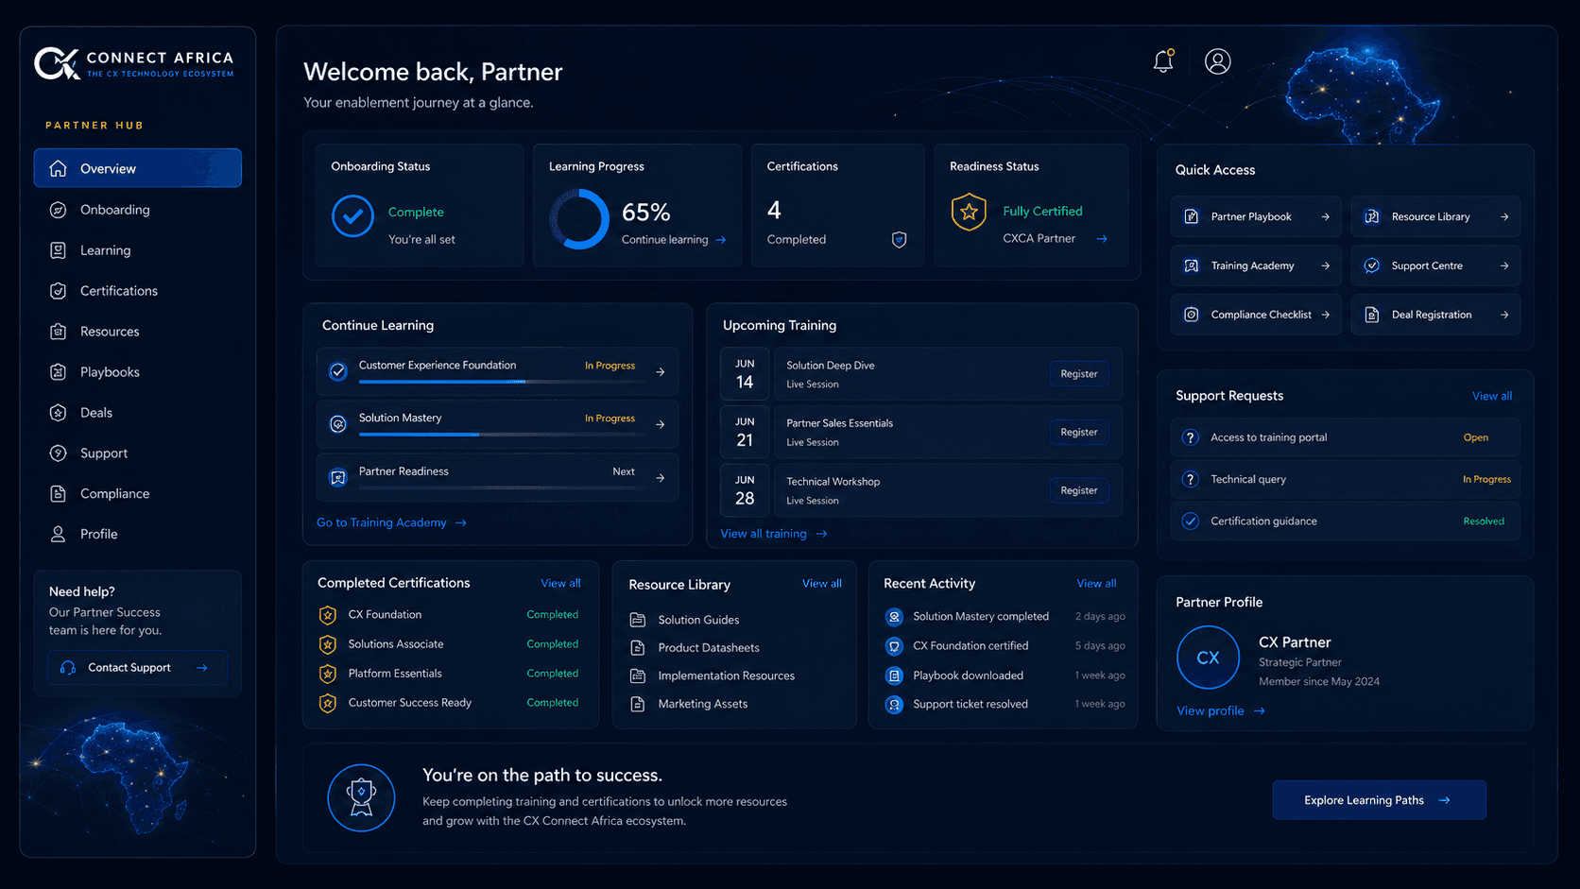
Task: Click the Customer Experience Foundation progress bar
Action: tap(498, 382)
